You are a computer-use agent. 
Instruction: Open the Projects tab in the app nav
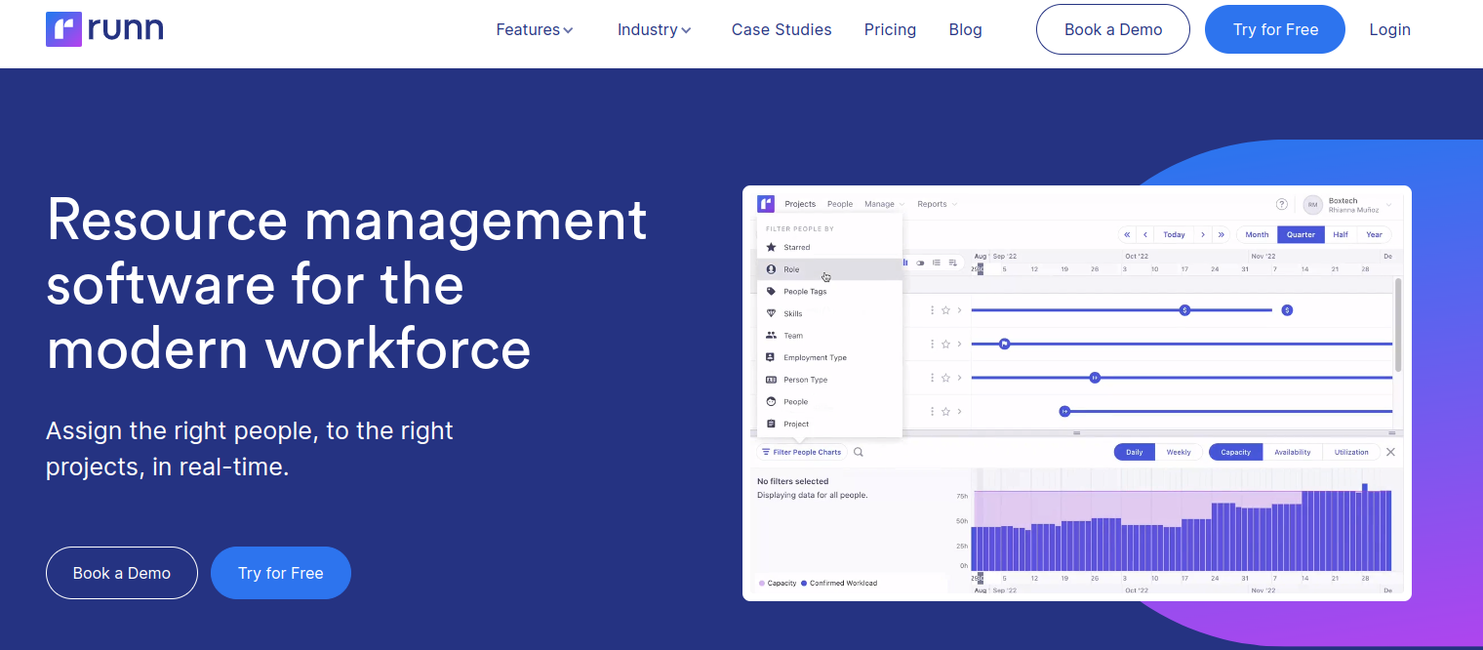[800, 204]
